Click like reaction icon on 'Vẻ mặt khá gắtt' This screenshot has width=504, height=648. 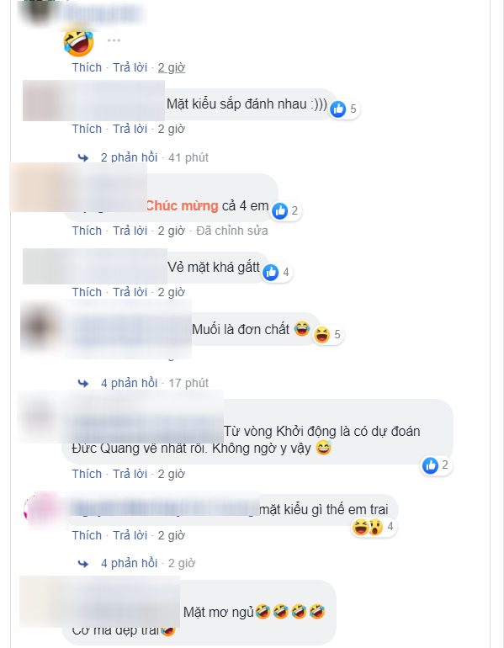tap(271, 273)
